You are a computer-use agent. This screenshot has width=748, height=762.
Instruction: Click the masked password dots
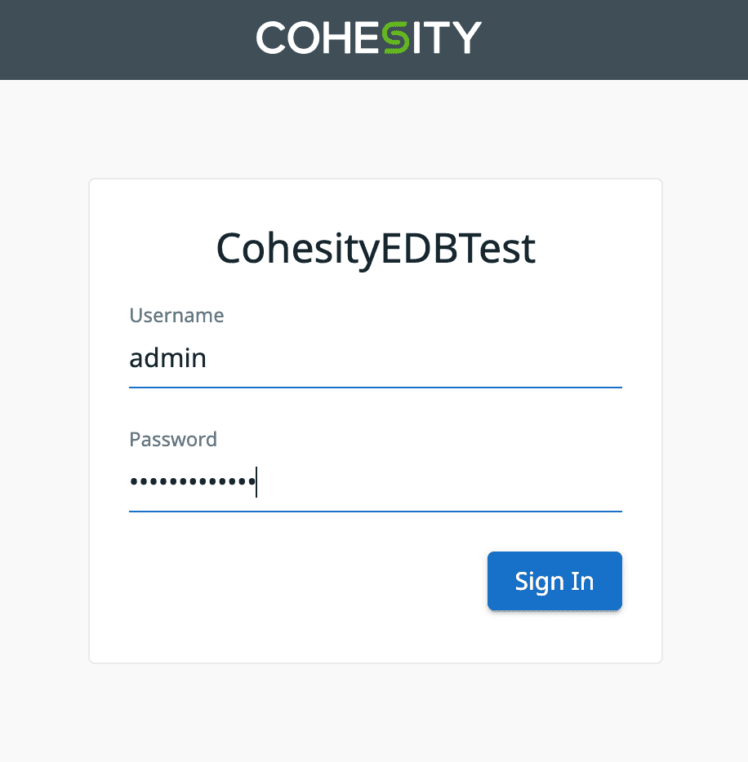tap(192, 481)
